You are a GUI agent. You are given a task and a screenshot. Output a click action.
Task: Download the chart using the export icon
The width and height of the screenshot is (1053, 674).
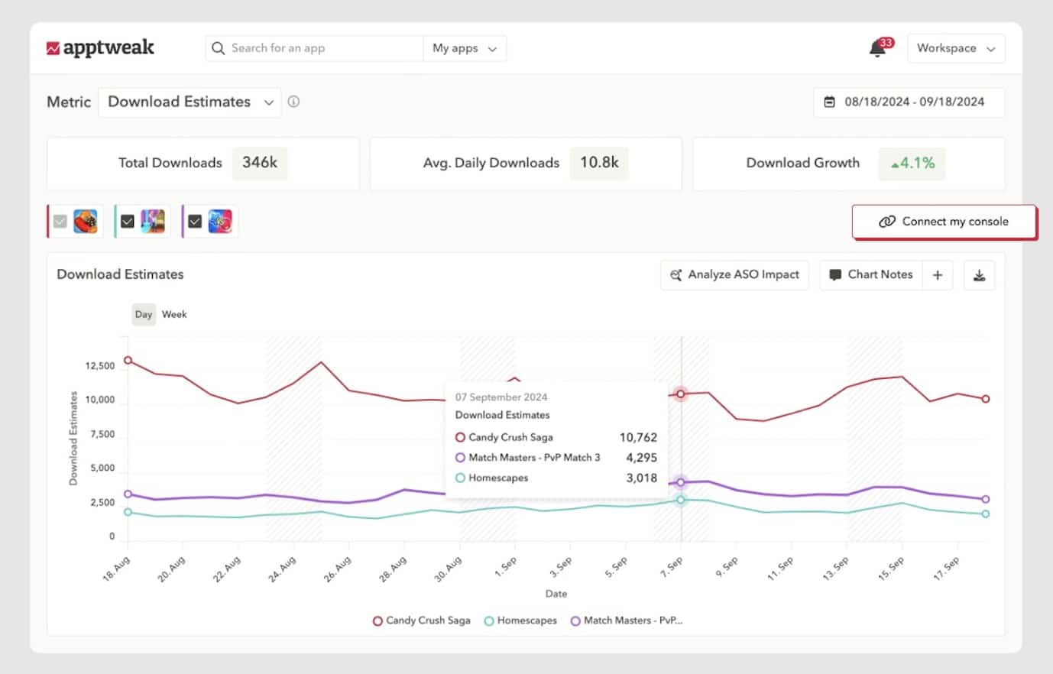coord(979,274)
